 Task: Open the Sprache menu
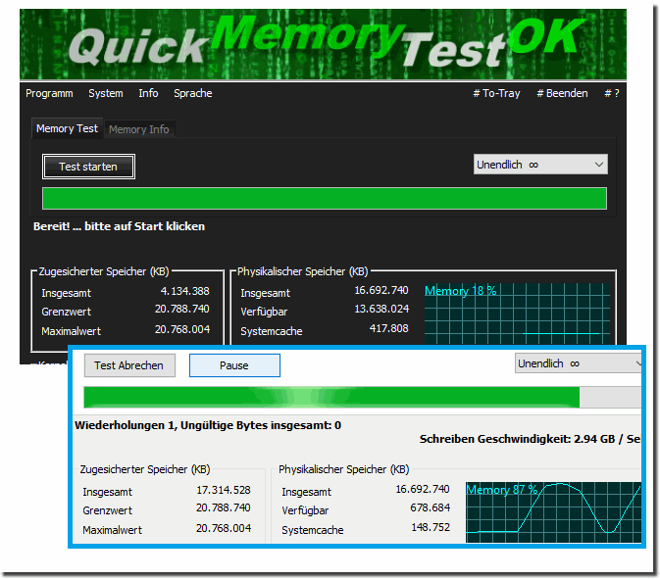[x=193, y=93]
